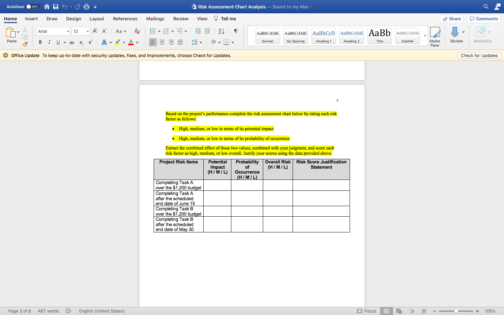Click the word count 487 words
The width and height of the screenshot is (504, 315).
click(x=48, y=311)
